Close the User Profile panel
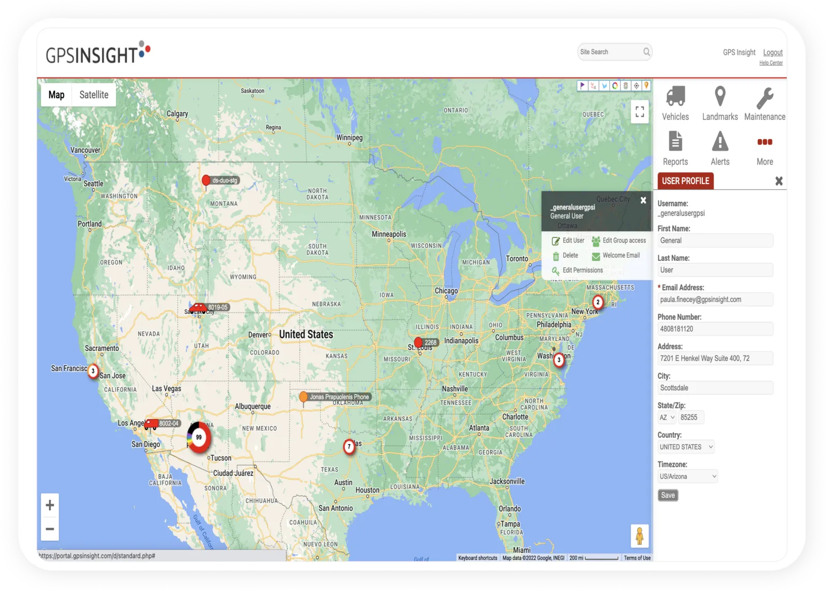Viewport: 828px width, 593px height. [x=779, y=181]
